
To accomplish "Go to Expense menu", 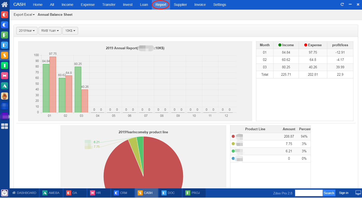I will (88, 5).
